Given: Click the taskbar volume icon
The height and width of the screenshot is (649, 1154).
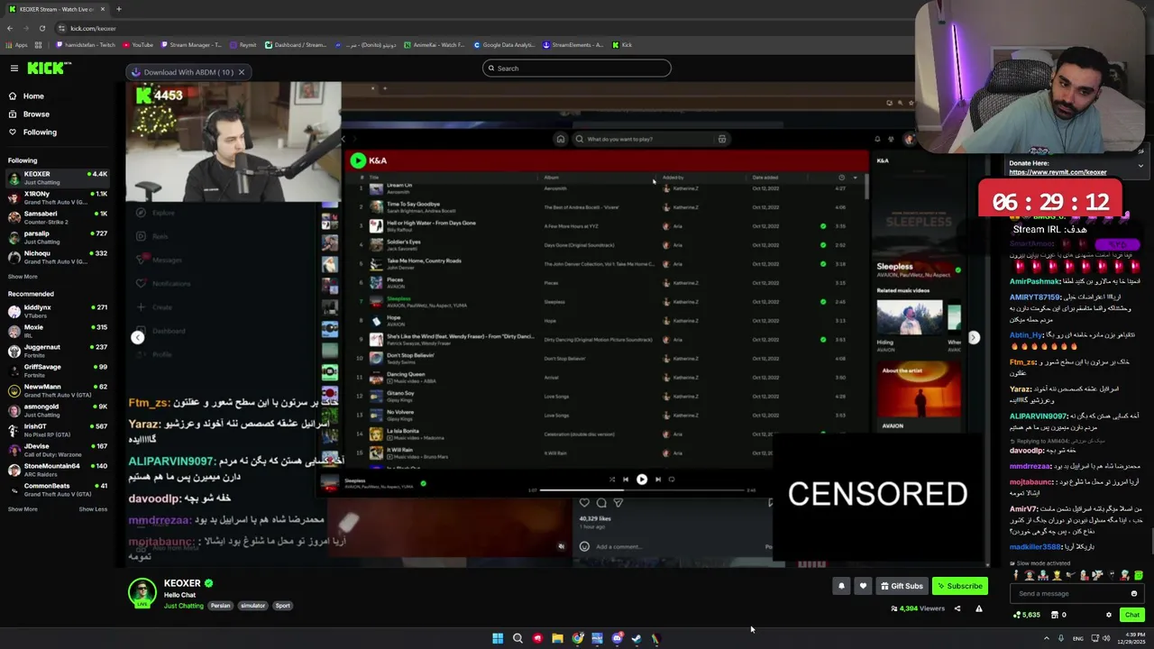Looking at the screenshot, I should (1106, 638).
